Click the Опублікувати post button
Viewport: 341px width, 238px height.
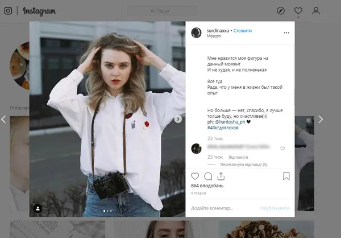click(275, 208)
